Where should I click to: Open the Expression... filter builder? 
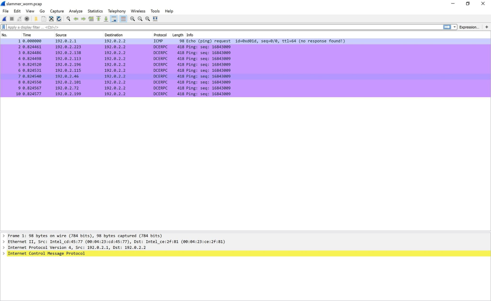point(468,27)
